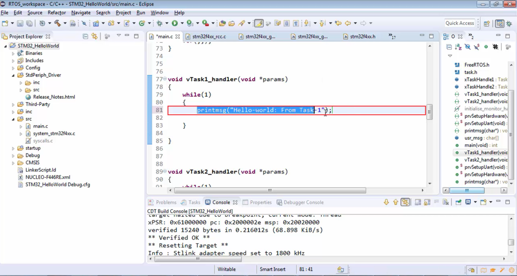
Task: Open the Debugger Console tab
Action: click(x=300, y=202)
